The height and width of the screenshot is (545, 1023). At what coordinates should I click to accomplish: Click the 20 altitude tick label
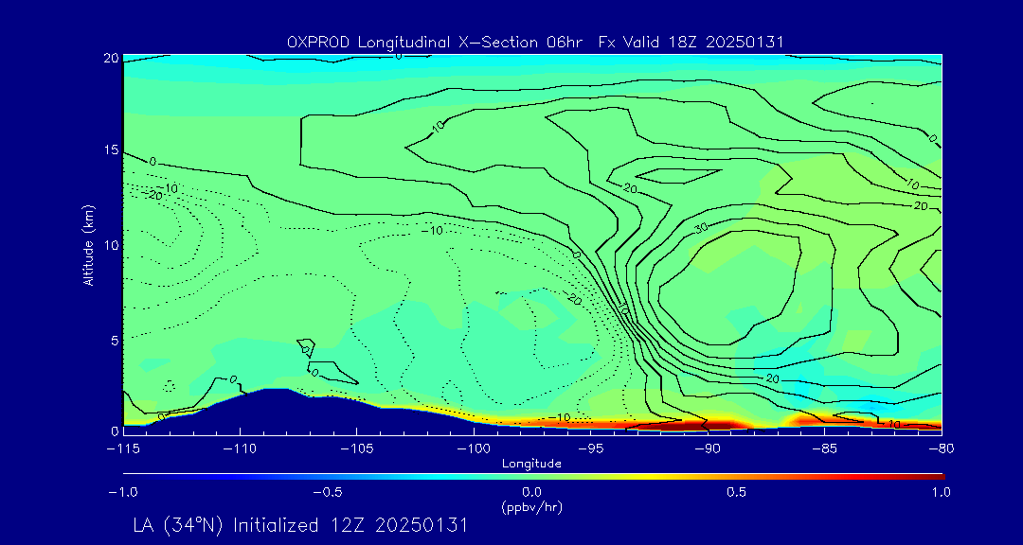(x=111, y=58)
